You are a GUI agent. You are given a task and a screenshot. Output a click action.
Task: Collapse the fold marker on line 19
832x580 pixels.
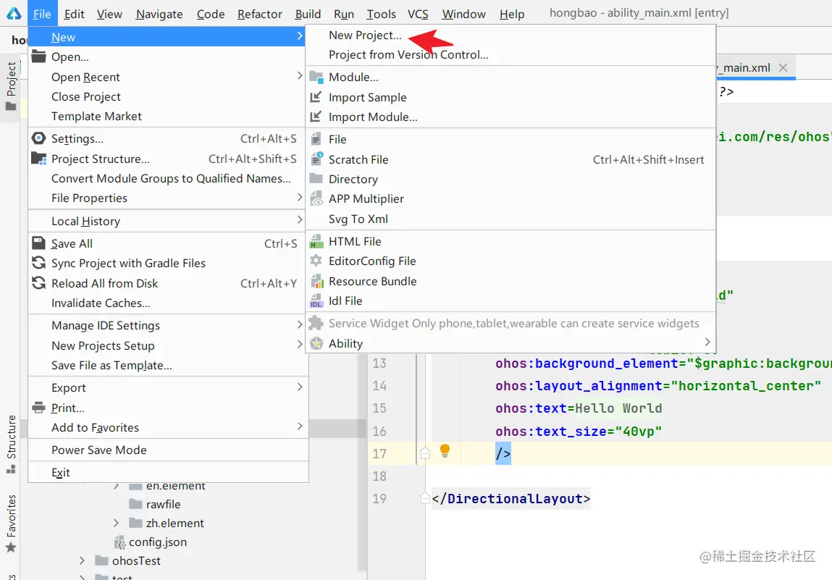425,498
